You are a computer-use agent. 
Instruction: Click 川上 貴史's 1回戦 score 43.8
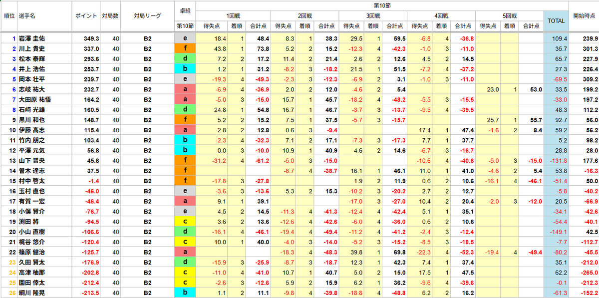click(x=220, y=48)
